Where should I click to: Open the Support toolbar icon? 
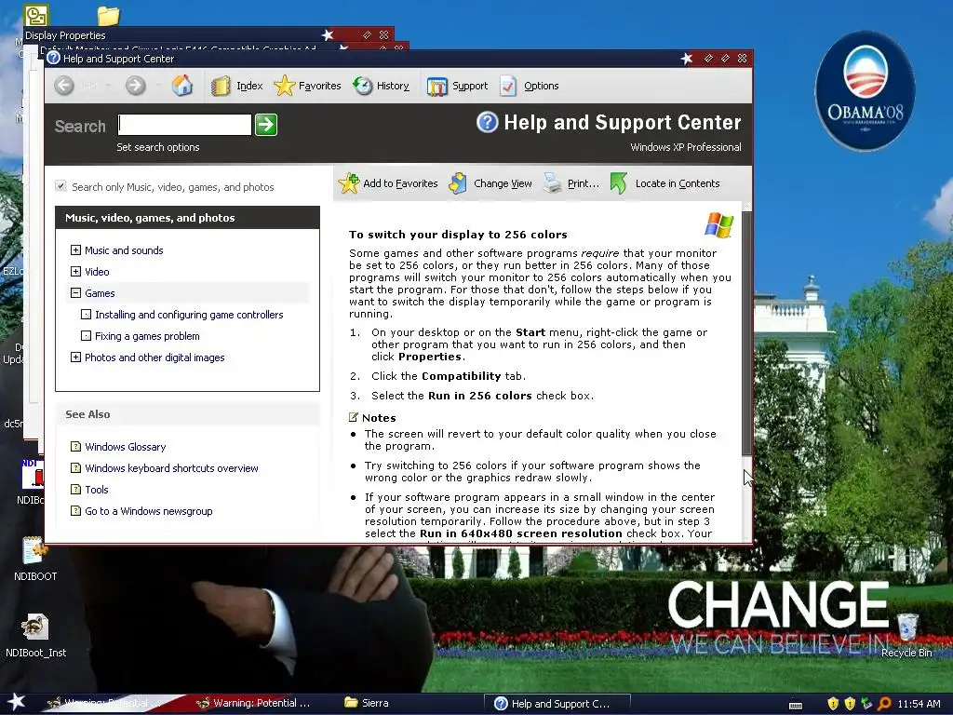437,87
